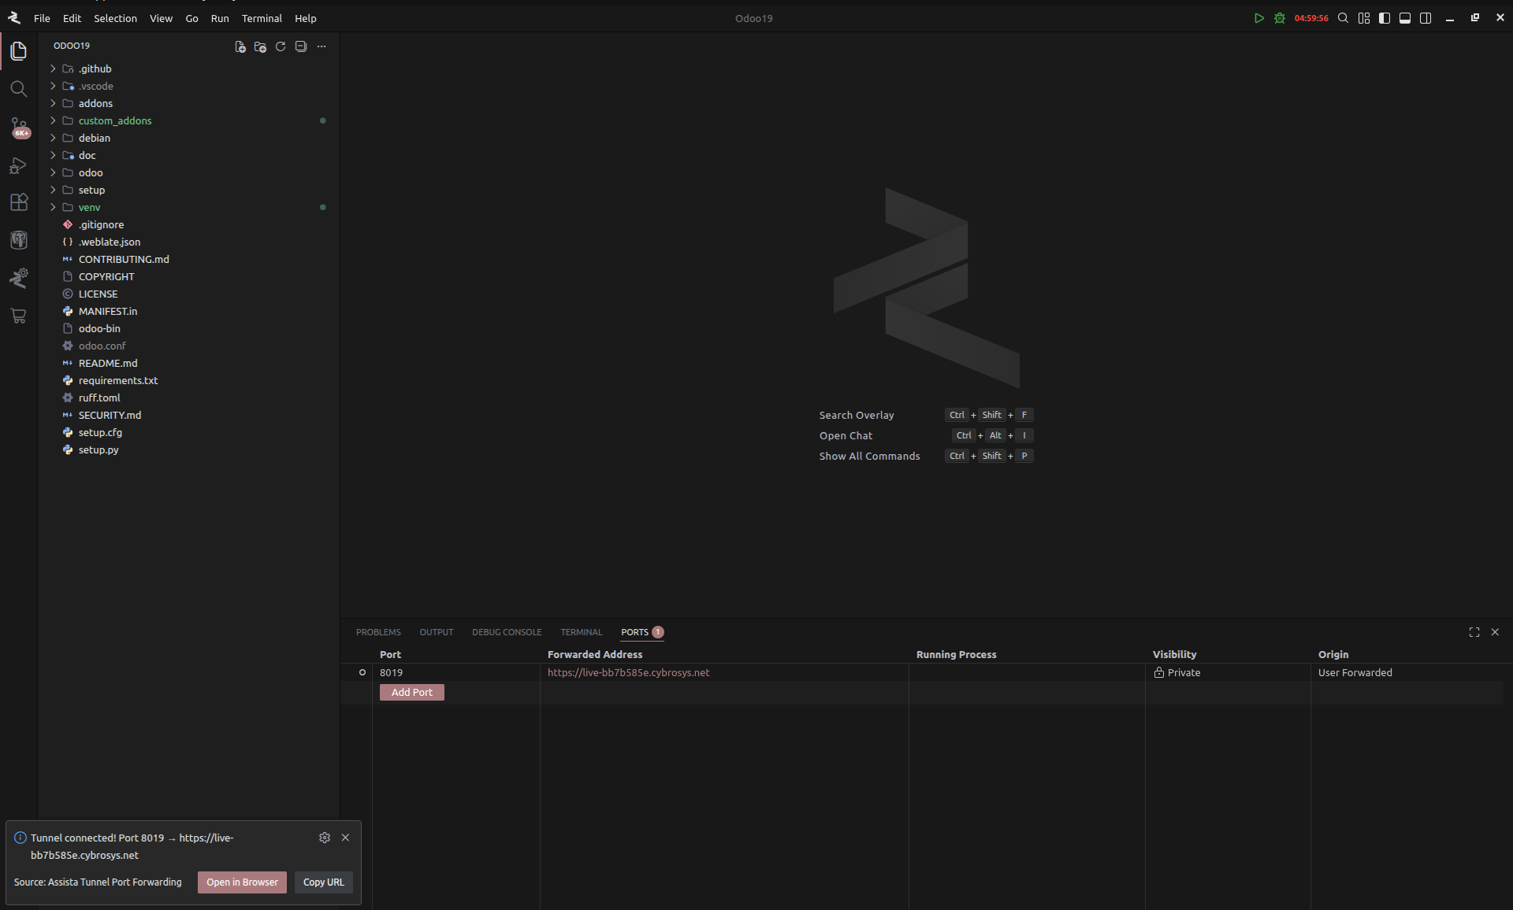Switch to the TERMINAL panel tab
The height and width of the screenshot is (910, 1513).
tap(582, 632)
